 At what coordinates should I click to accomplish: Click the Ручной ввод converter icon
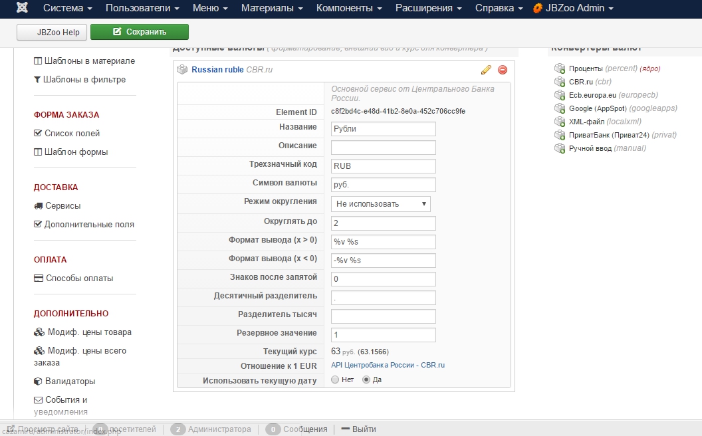(x=560, y=148)
